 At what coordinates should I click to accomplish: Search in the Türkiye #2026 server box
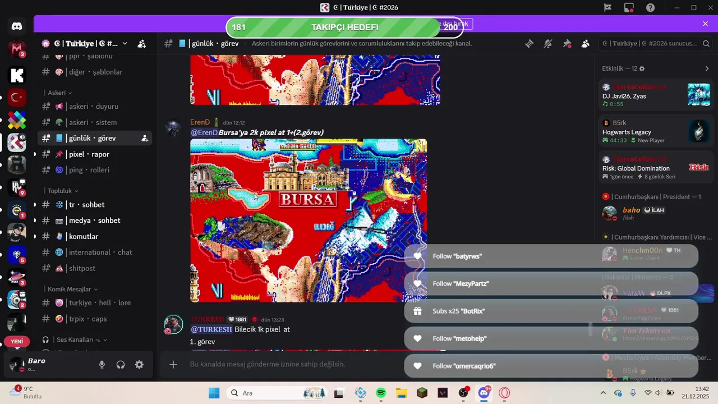(x=655, y=43)
